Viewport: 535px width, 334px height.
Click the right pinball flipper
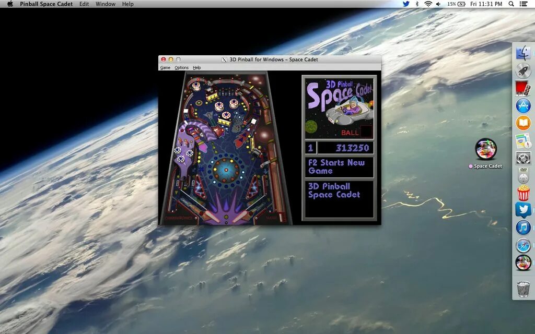tap(241, 217)
